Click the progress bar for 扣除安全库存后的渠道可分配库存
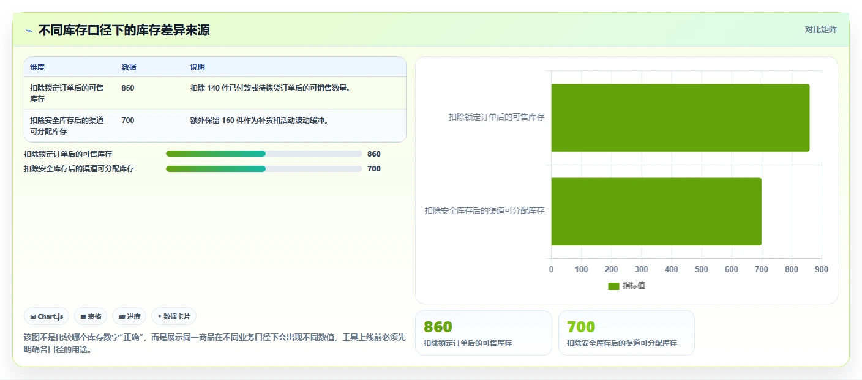Viewport: 862px width, 380px height. pos(264,168)
